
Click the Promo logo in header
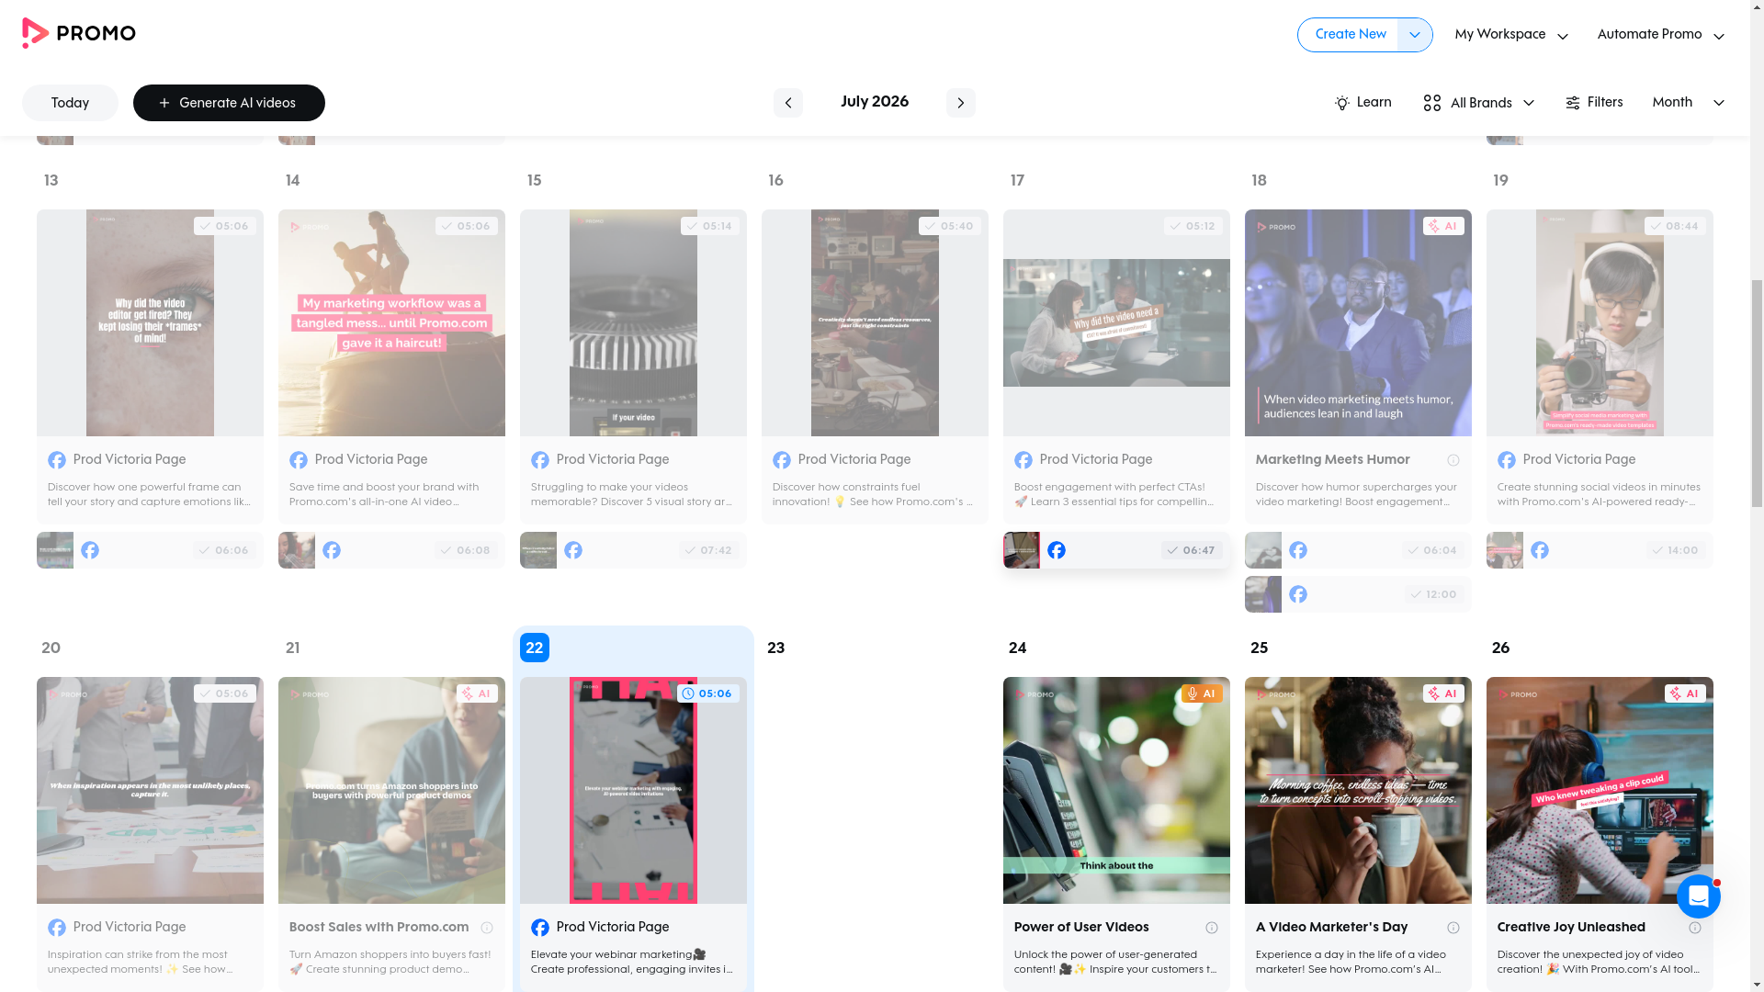[x=79, y=34]
